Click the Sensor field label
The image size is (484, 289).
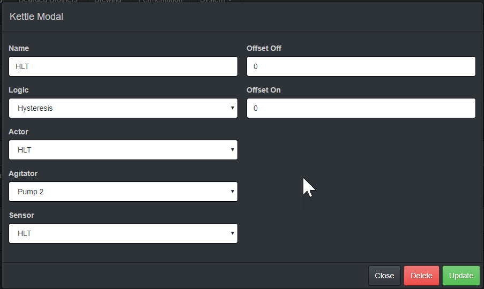point(21,215)
